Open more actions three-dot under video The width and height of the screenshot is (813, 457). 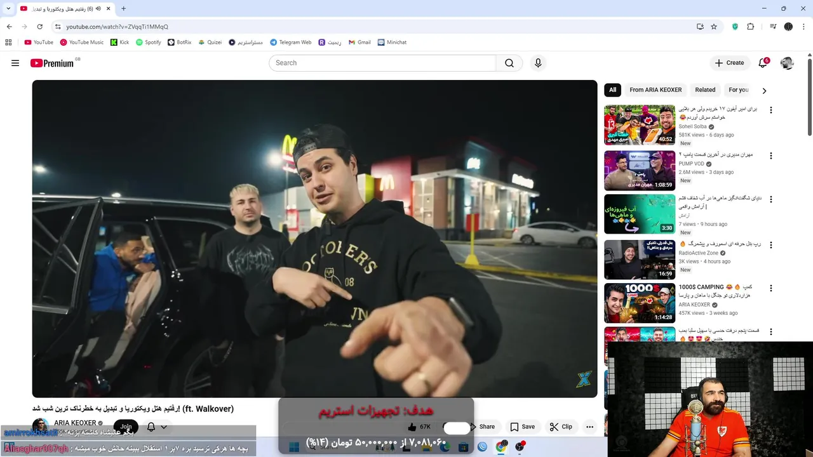point(590,427)
